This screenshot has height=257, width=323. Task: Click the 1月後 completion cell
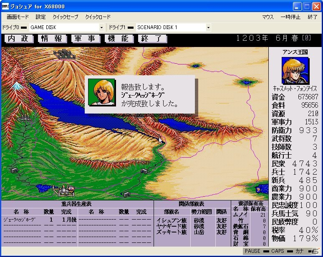[x=69, y=220]
